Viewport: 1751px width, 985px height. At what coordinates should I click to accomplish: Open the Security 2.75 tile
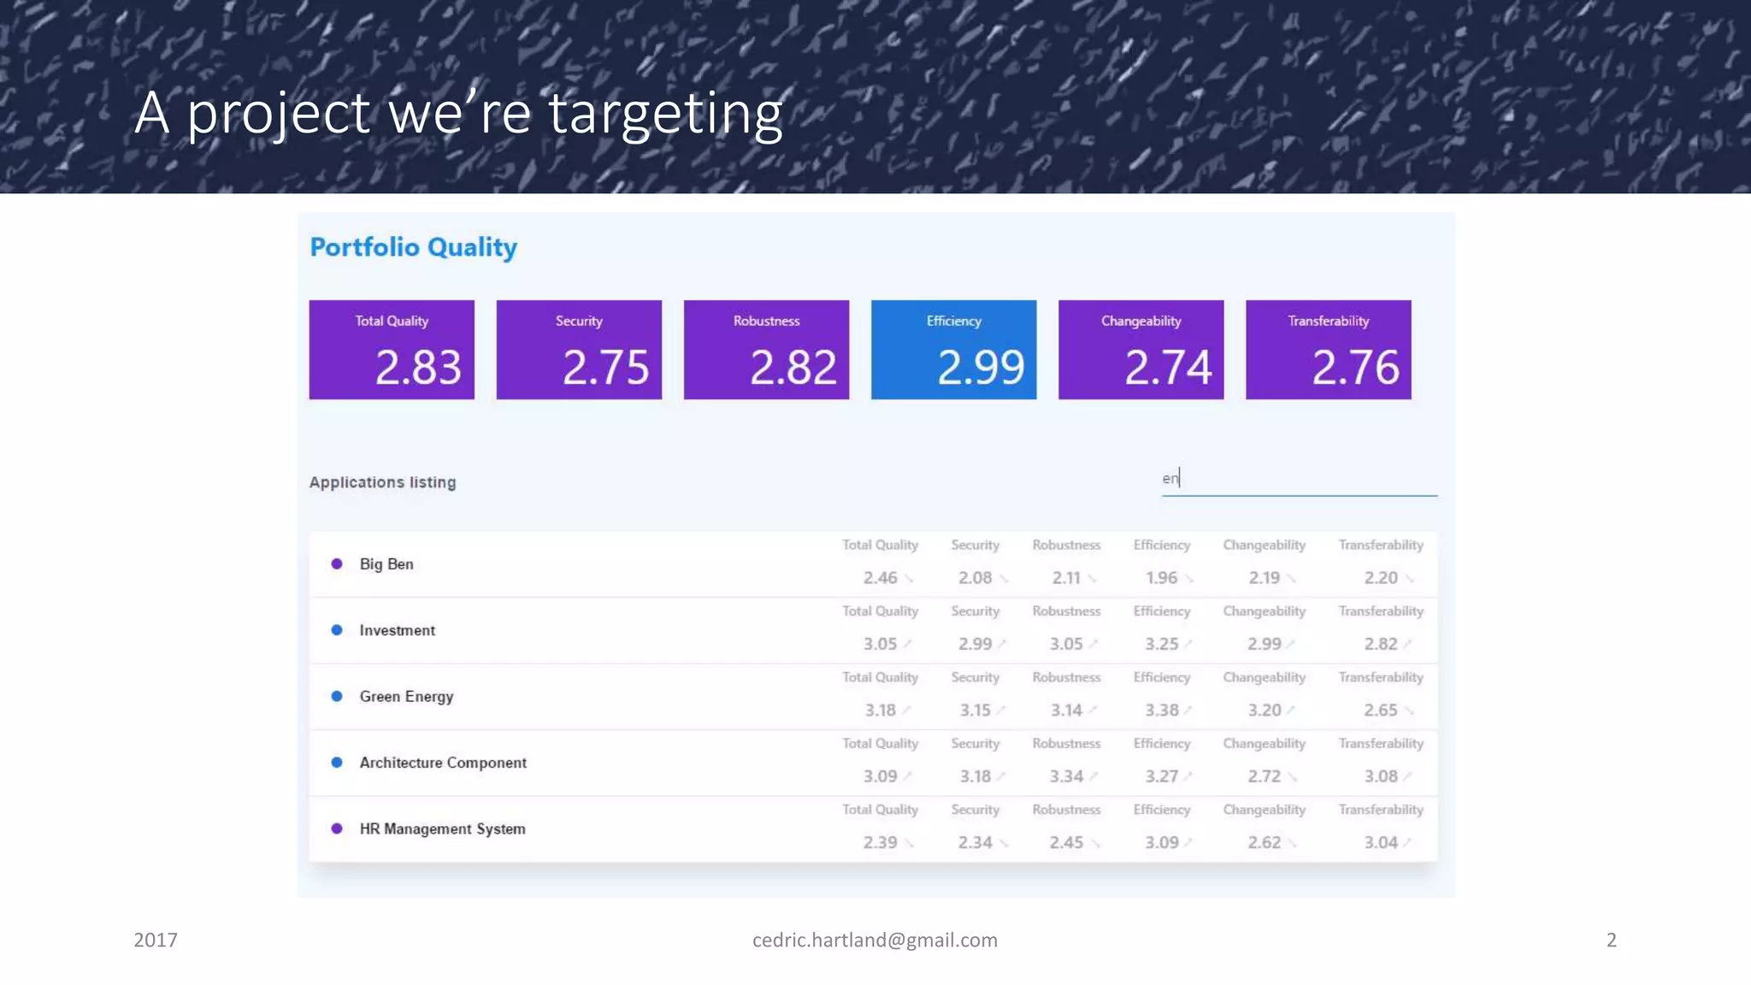tap(579, 350)
